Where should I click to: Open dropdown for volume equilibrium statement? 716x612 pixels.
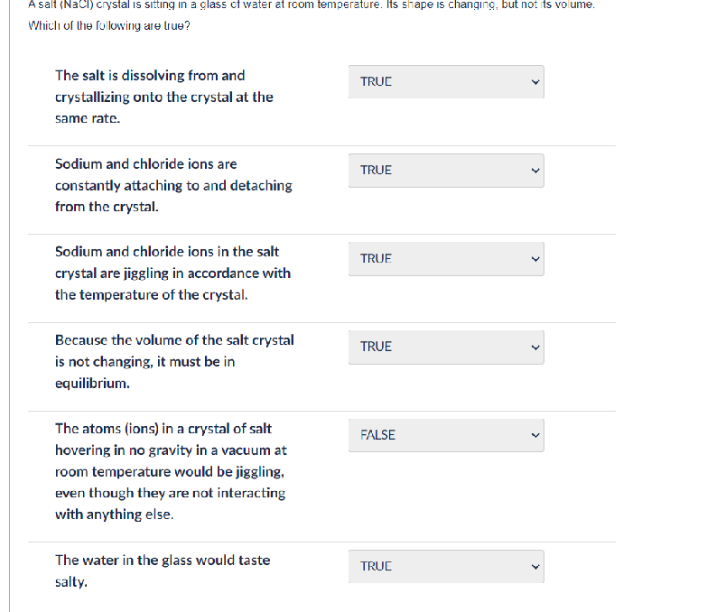point(446,348)
